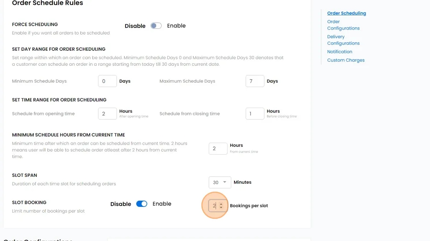Image resolution: width=430 pixels, height=241 pixels.
Task: Click the increment arrow for Bookings per slot
Action: point(221,204)
